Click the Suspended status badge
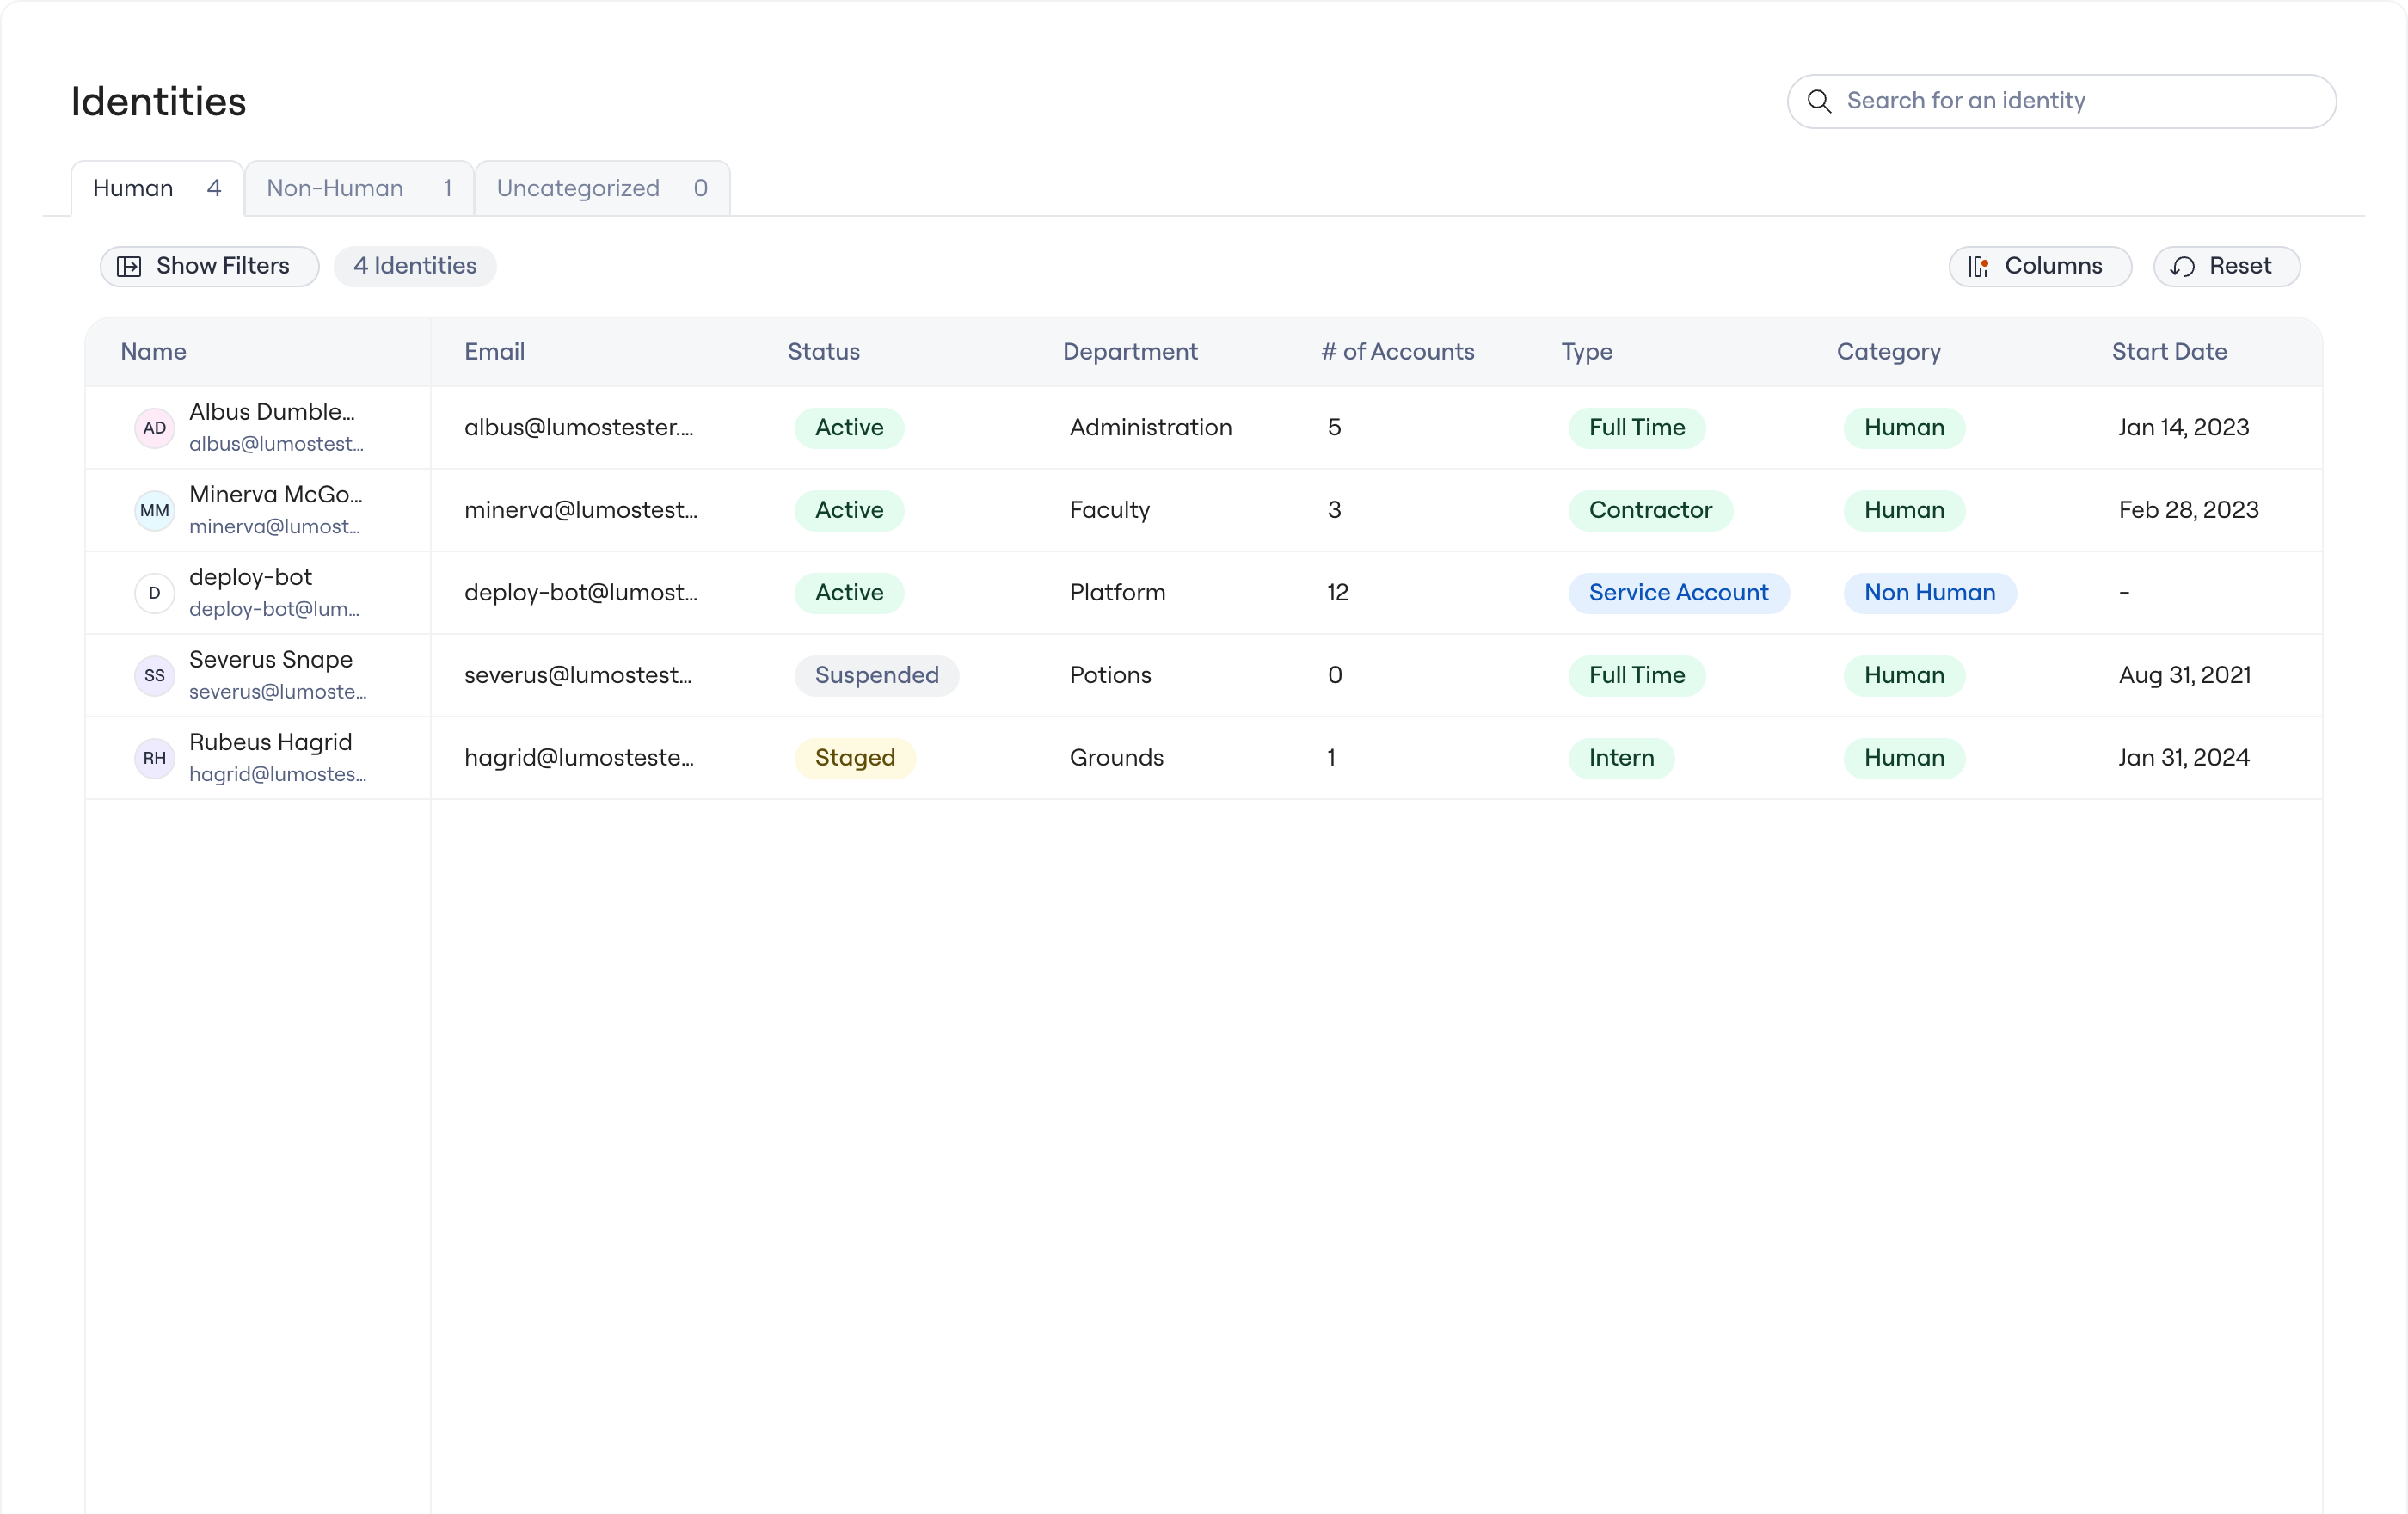This screenshot has height=1514, width=2408. click(876, 675)
